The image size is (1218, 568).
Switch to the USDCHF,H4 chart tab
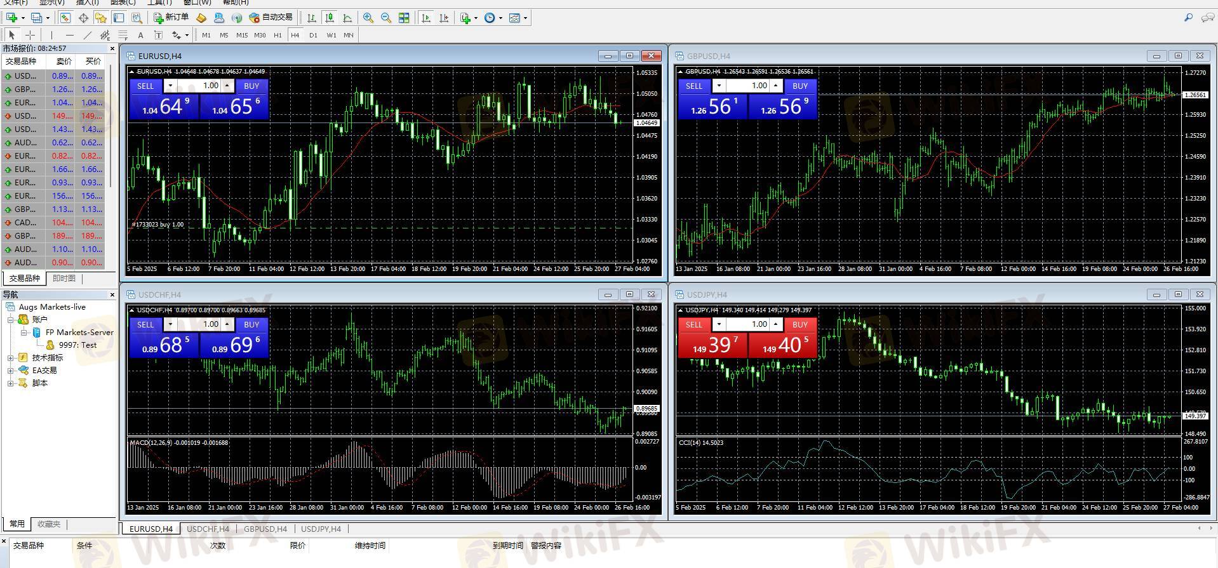(208, 529)
